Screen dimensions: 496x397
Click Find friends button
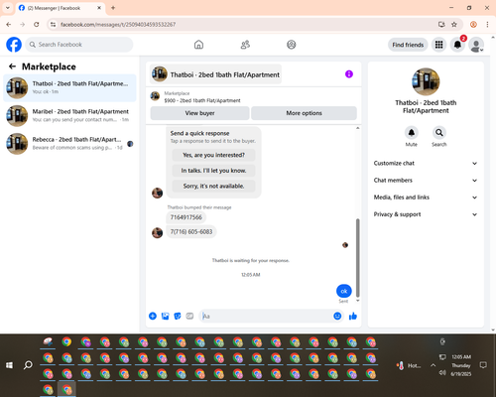coord(408,45)
